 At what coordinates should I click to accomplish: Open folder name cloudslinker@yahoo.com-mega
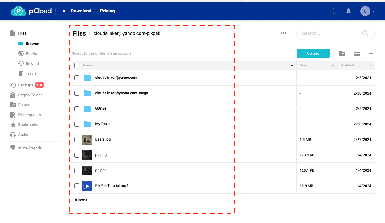coord(122,93)
